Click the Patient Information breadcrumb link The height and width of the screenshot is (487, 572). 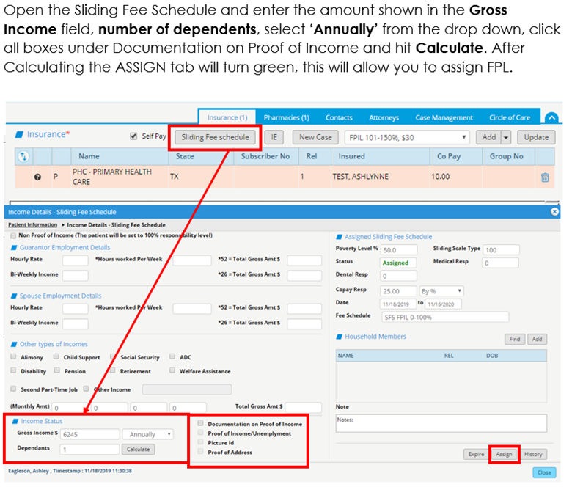32,224
